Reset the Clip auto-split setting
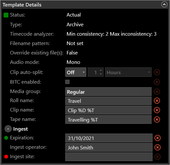 [157, 72]
